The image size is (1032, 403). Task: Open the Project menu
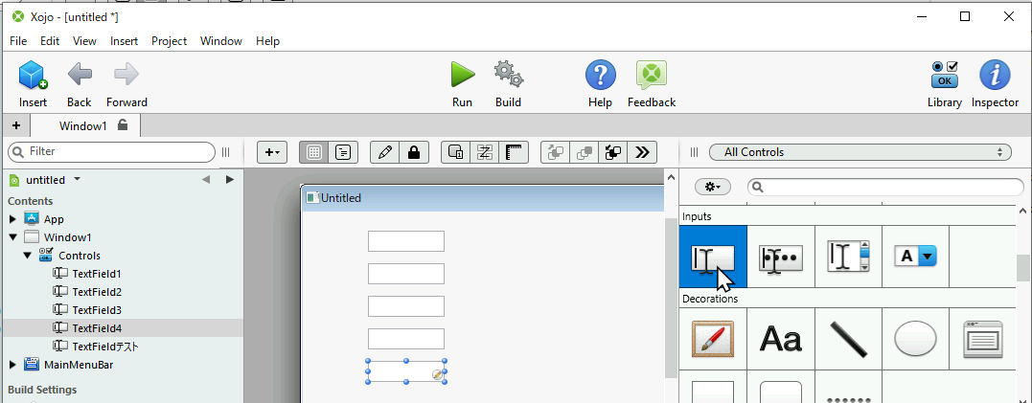170,41
